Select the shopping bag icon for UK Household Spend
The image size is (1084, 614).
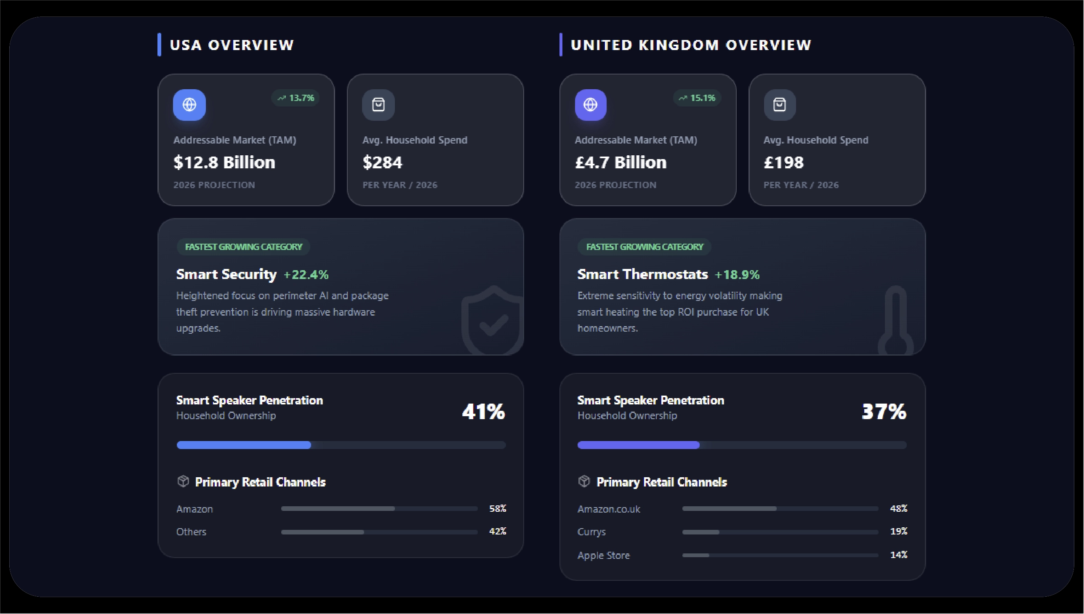[779, 105]
